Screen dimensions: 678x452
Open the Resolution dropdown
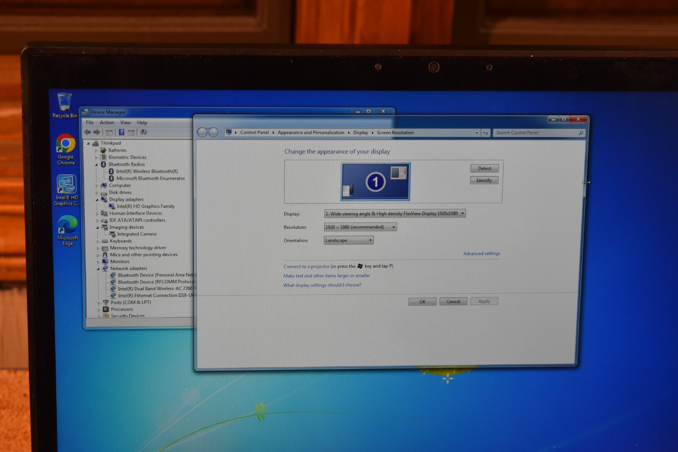coord(361,227)
